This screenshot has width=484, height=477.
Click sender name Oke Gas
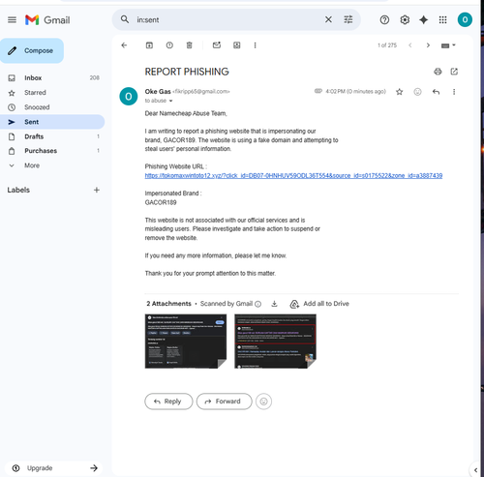pos(158,92)
